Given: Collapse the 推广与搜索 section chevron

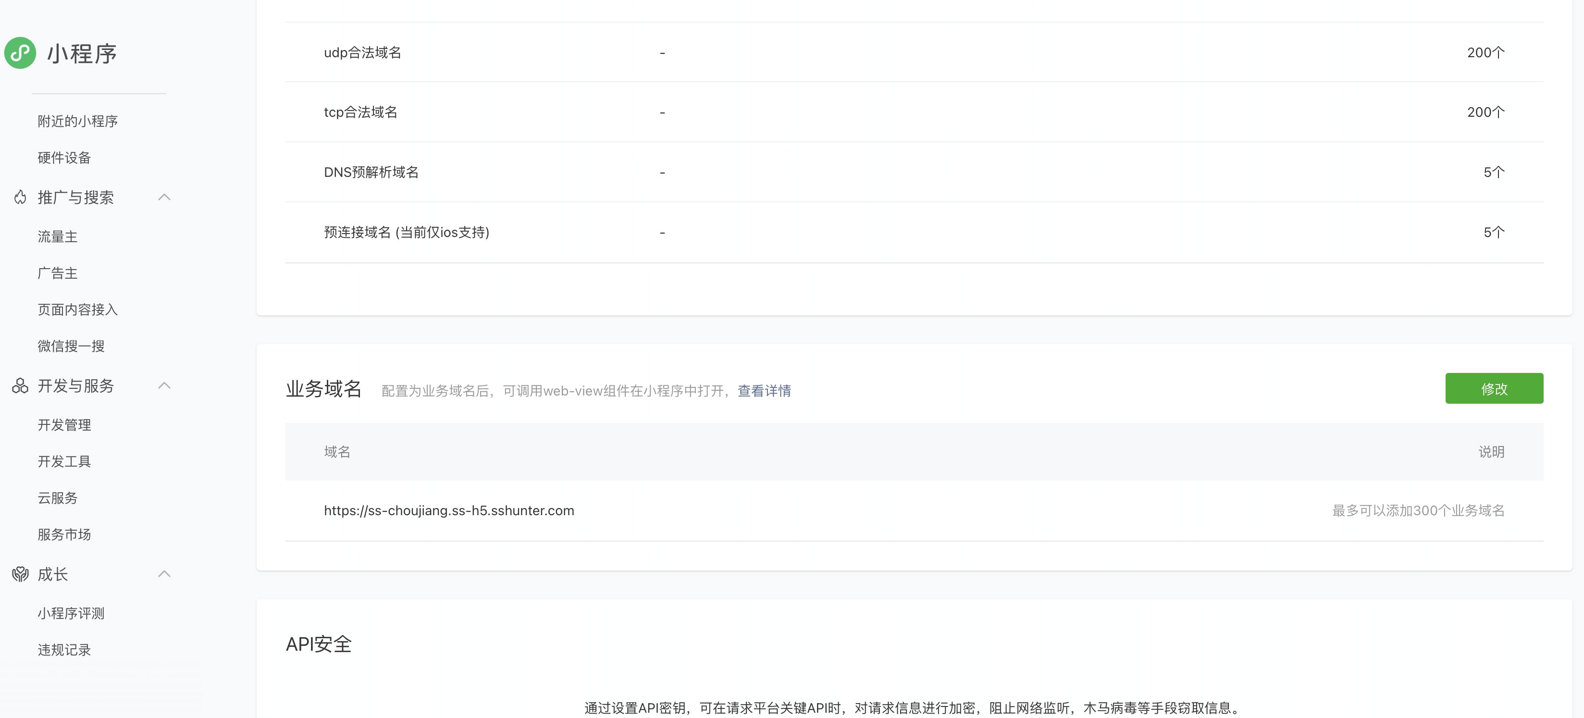Looking at the screenshot, I should click(164, 198).
